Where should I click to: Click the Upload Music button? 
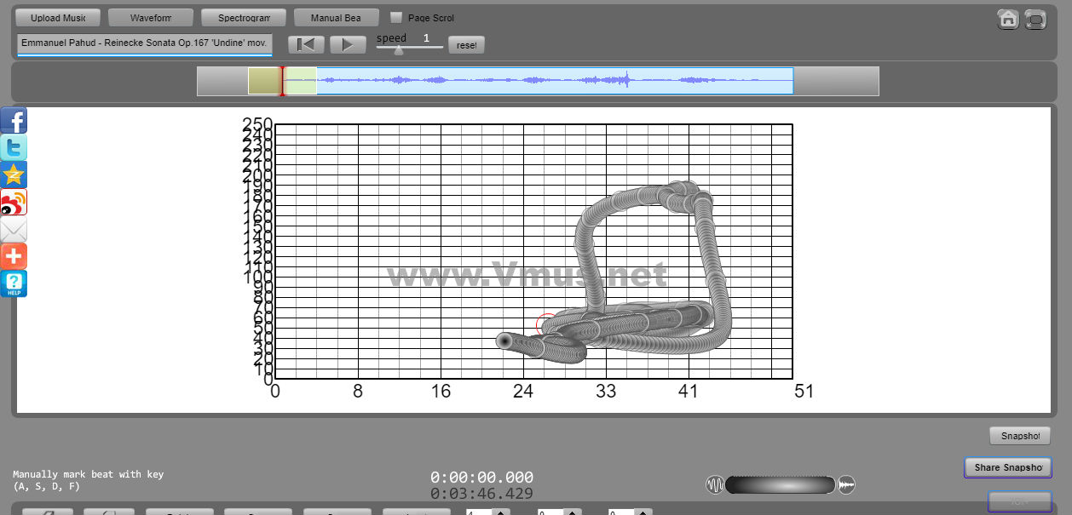click(x=57, y=18)
